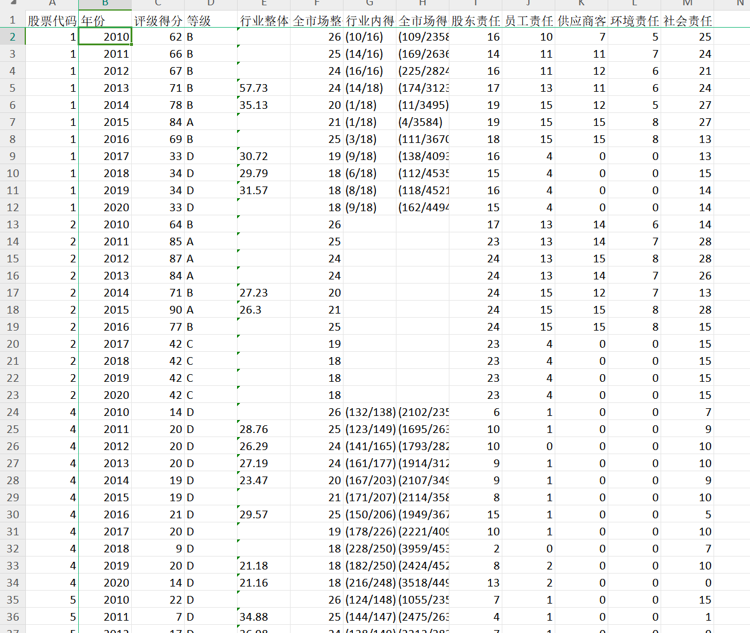Select the score cell 87 in row 15
The height and width of the screenshot is (633, 750).
(x=158, y=258)
